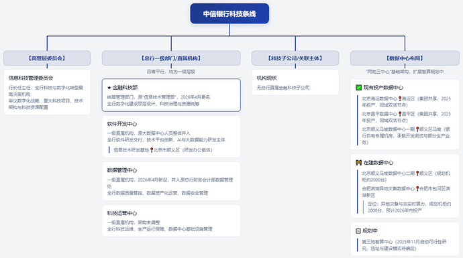Click the subtitle mentioning 两地三中心 基础架构
463x258 pixels.
(405, 72)
